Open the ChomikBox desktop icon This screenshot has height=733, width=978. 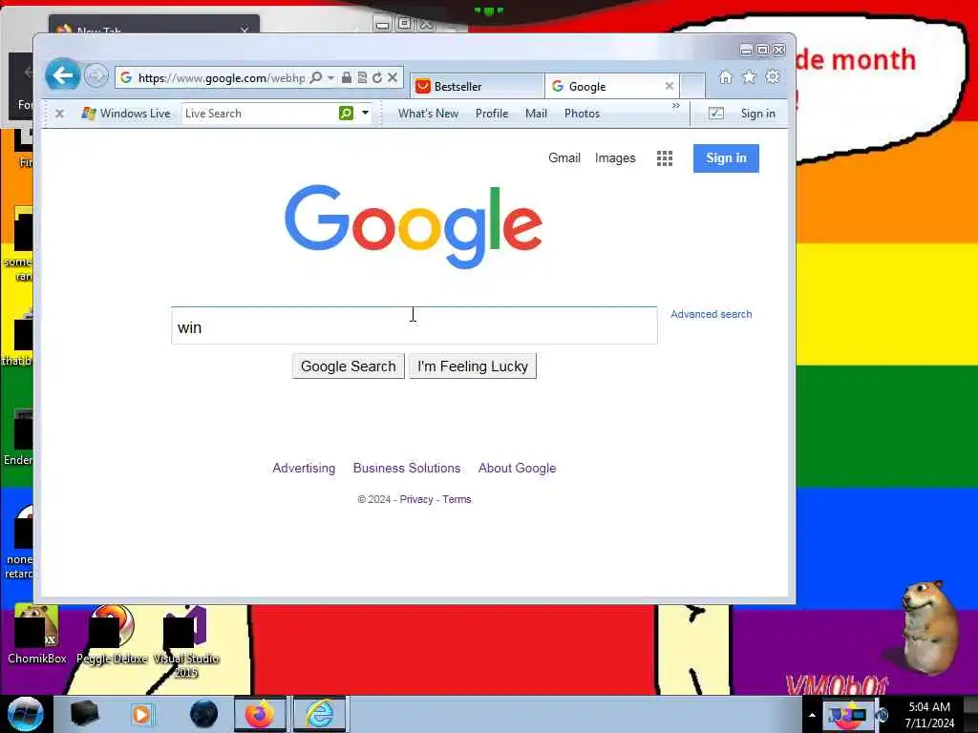point(36,635)
